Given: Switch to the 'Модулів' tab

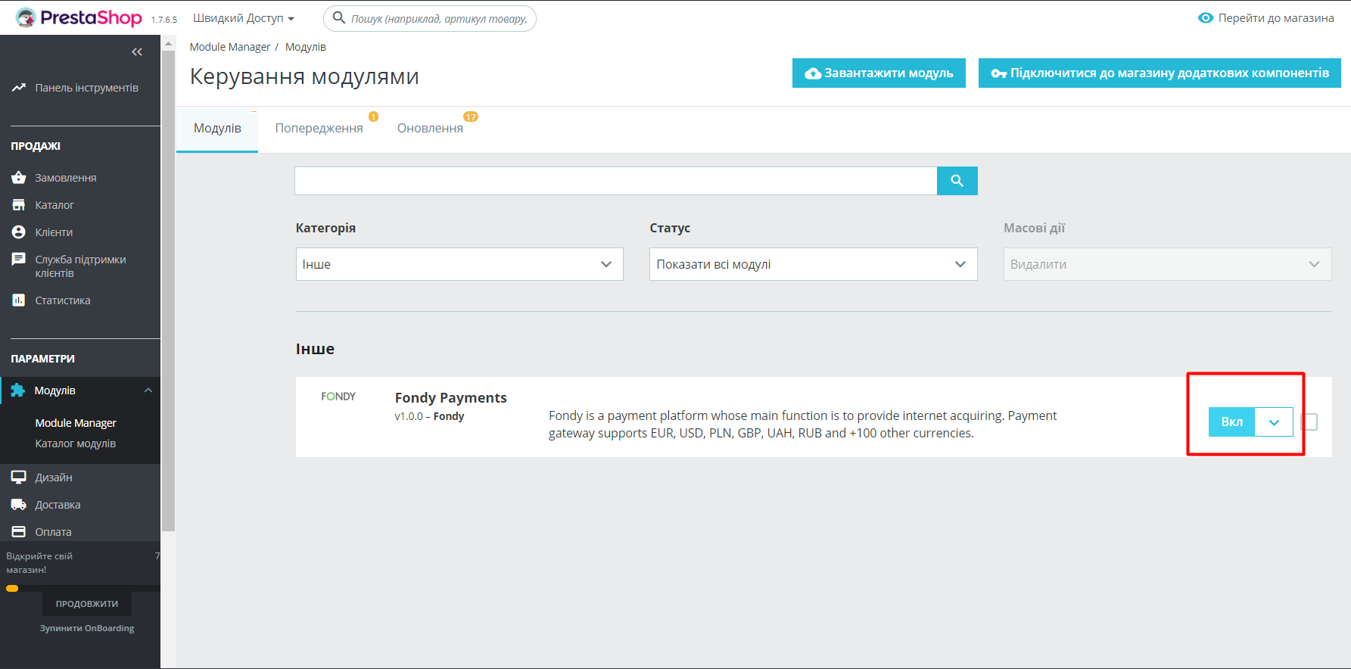Looking at the screenshot, I should (217, 129).
